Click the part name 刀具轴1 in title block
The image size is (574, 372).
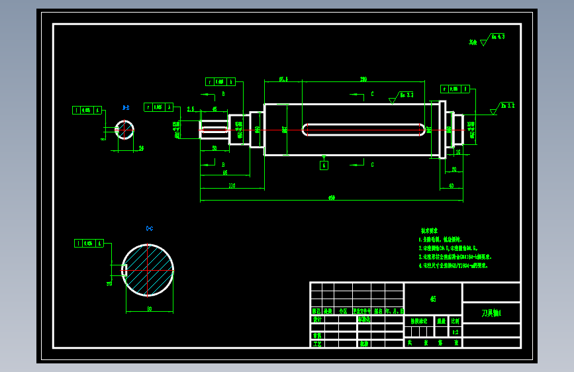(491, 313)
